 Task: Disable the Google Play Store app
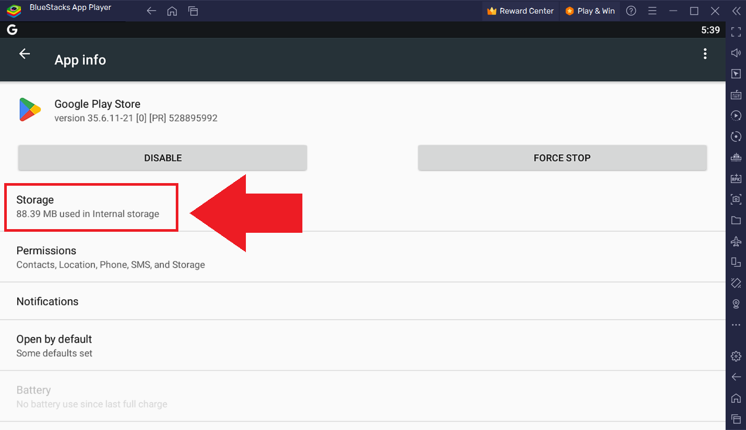[162, 157]
